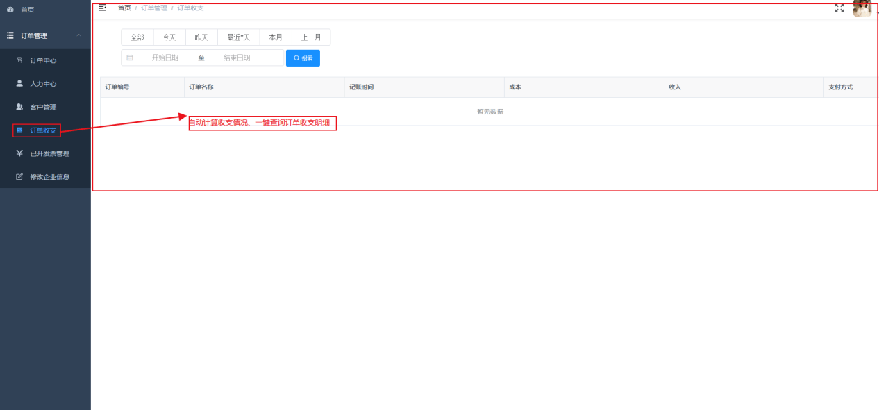The width and height of the screenshot is (879, 410).
Task: Click the blue 搜索 button
Action: 303,58
